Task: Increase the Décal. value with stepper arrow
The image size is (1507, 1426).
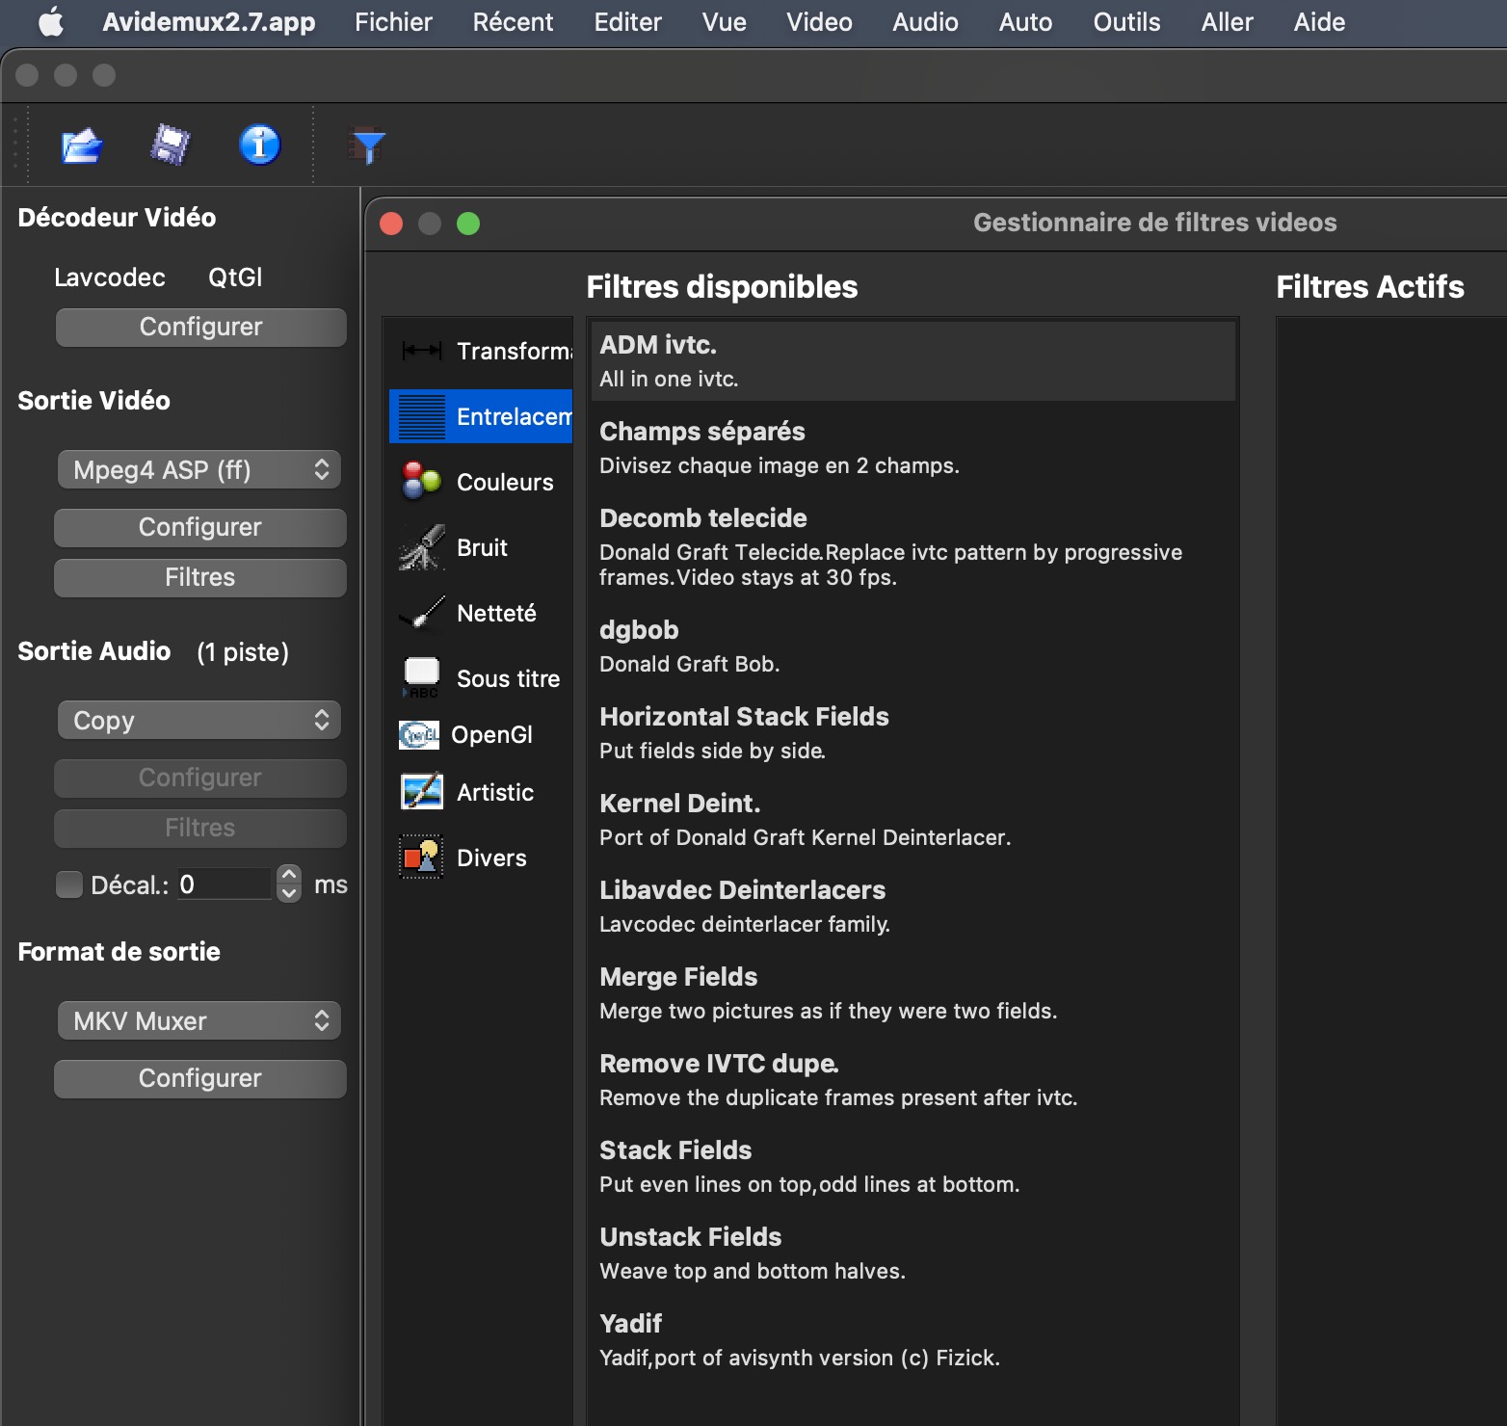Action: pyautogui.click(x=289, y=874)
